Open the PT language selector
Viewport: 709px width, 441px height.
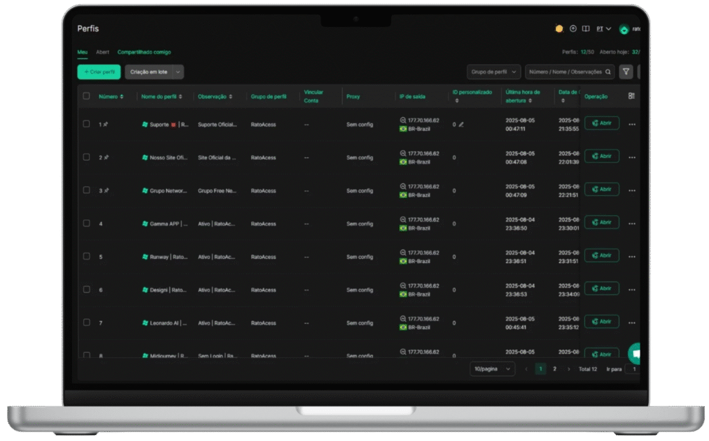(x=604, y=29)
